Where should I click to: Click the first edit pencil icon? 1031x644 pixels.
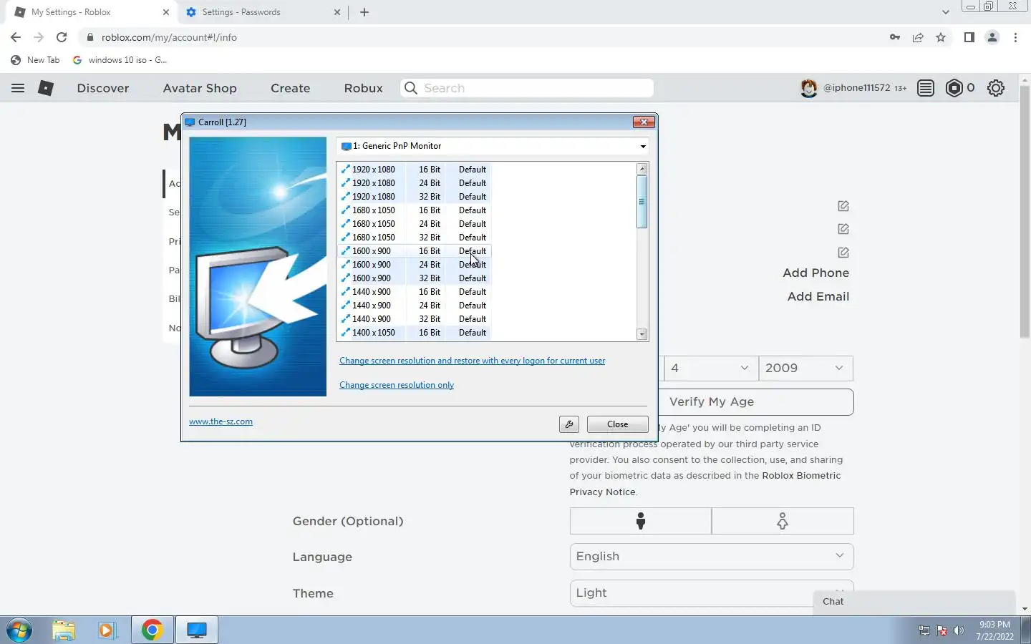pyautogui.click(x=843, y=206)
